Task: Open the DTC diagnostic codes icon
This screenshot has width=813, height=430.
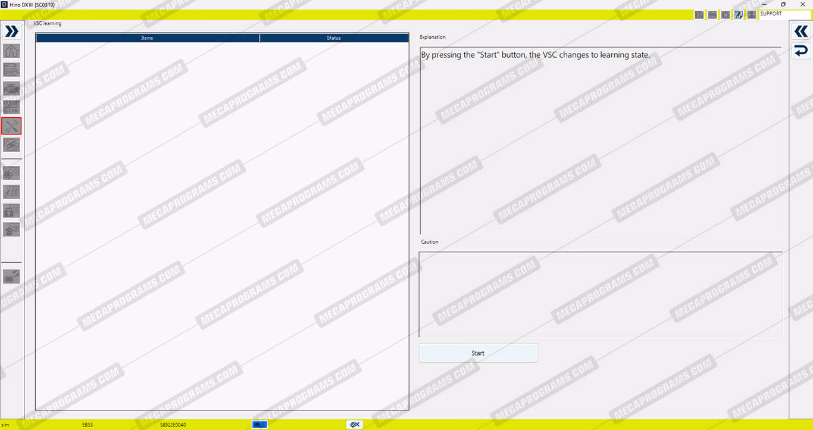Action: point(11,89)
